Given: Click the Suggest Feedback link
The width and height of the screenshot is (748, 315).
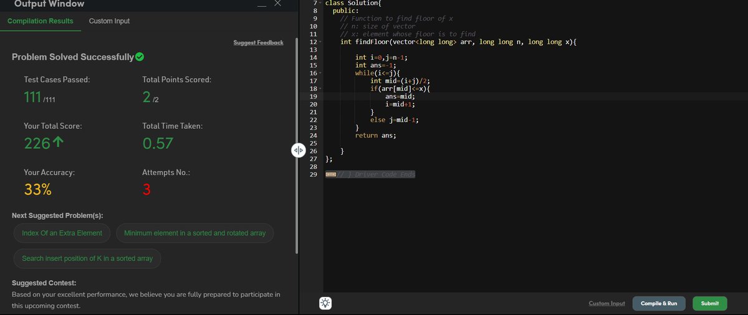Looking at the screenshot, I should click(x=258, y=42).
